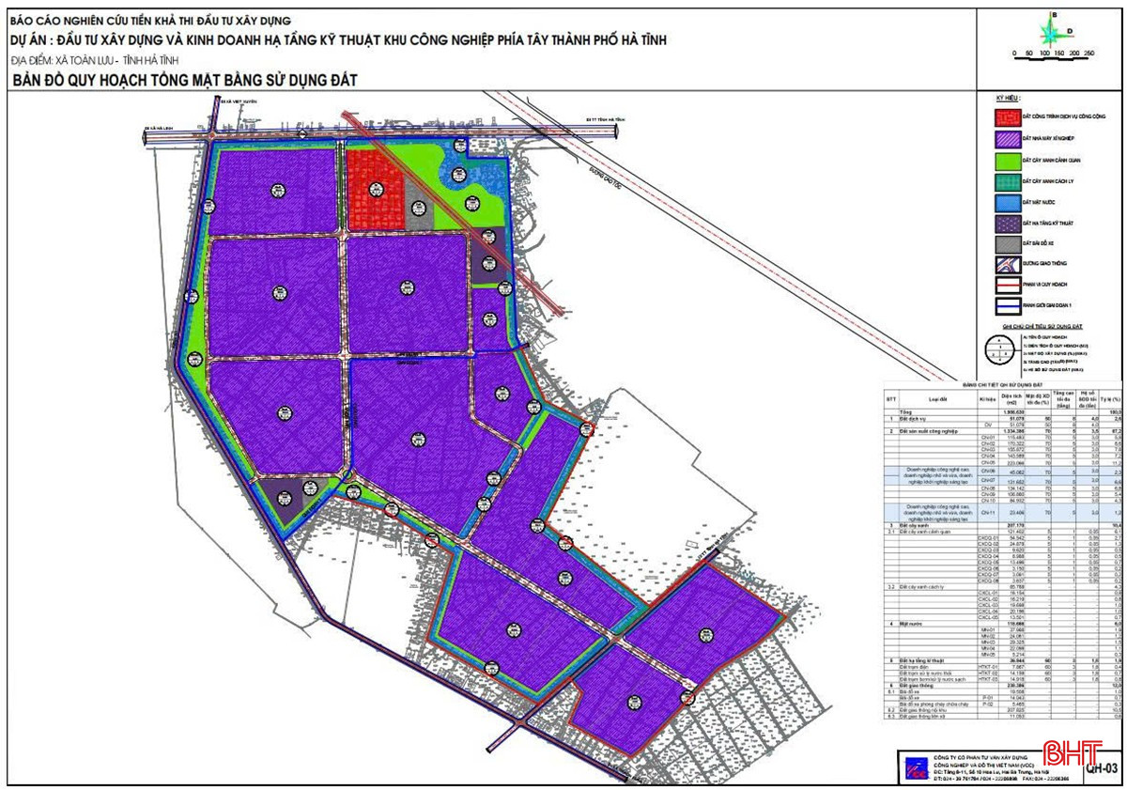Click the 'KÝ HIỆU' legend heading
This screenshot has width=1127, height=790.
coord(1009,97)
